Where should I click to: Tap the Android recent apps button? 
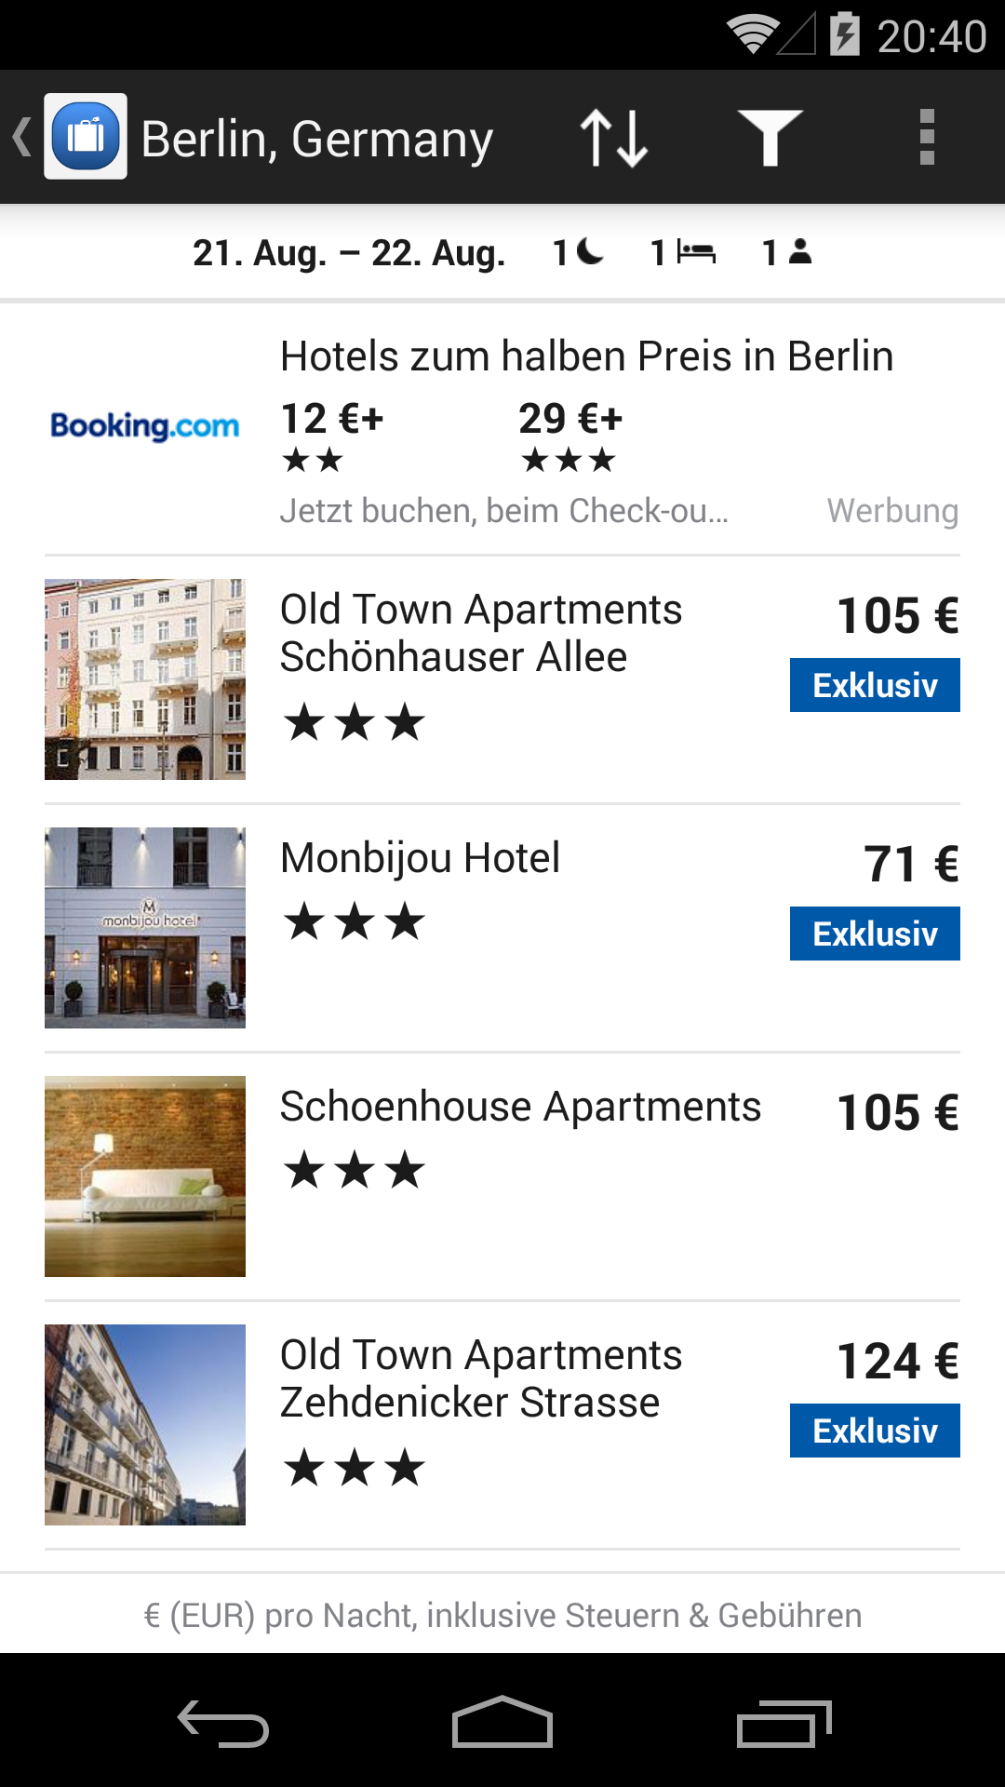point(784,1723)
